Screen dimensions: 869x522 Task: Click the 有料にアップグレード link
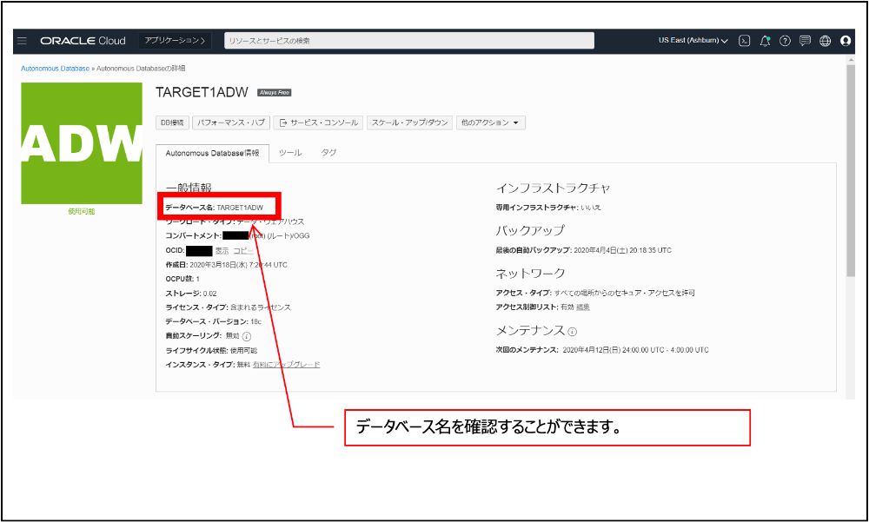[287, 365]
